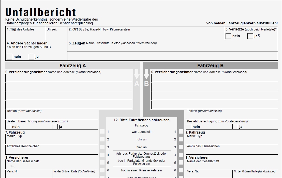Check 'ja' for Vorsteuerabzug, Fahrzeug A
This screenshot has width=282, height=178.
click(x=55, y=127)
